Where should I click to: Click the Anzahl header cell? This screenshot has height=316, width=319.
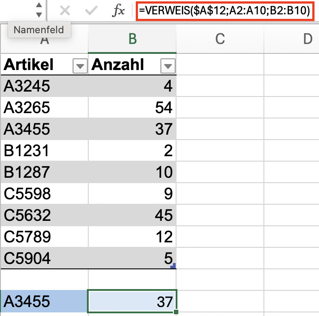click(132, 65)
